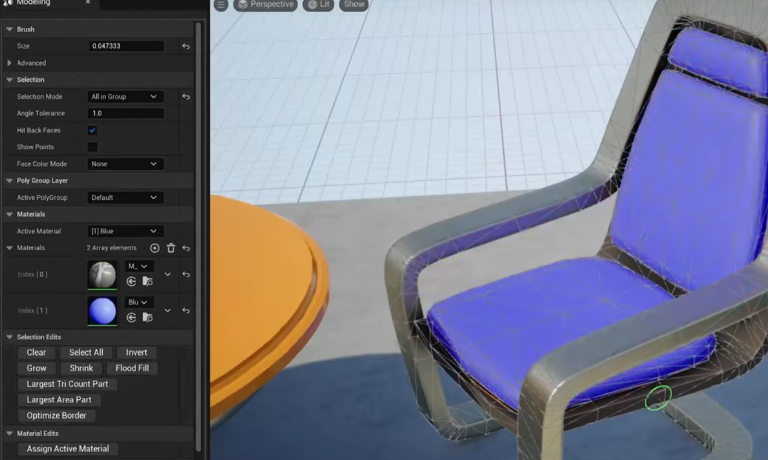768x460 pixels.
Task: Use selected asset for material Index [1]
Action: tap(131, 318)
